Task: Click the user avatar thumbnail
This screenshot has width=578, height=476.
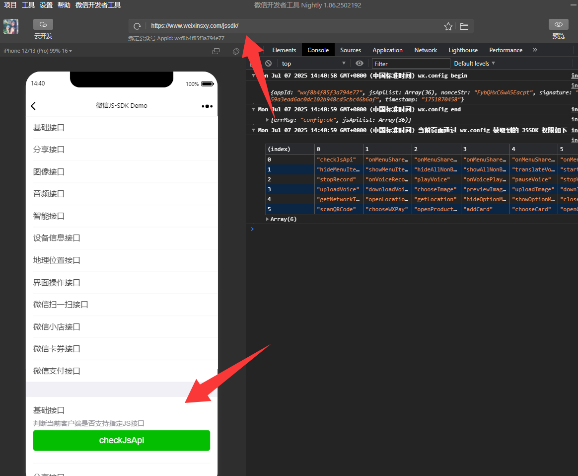Action: 11,26
